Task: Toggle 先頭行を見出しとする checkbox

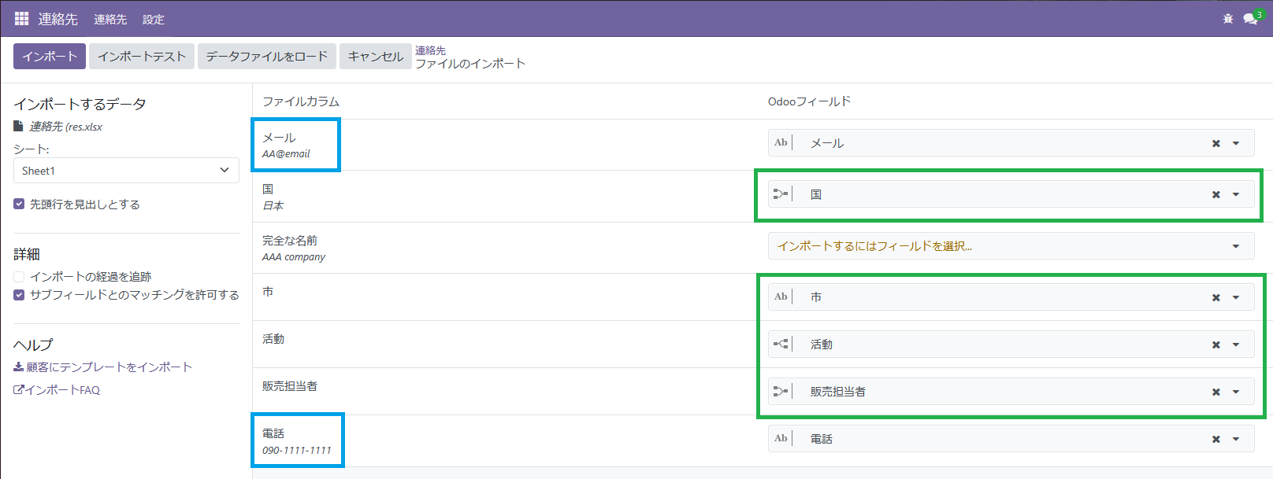Action: (x=19, y=204)
